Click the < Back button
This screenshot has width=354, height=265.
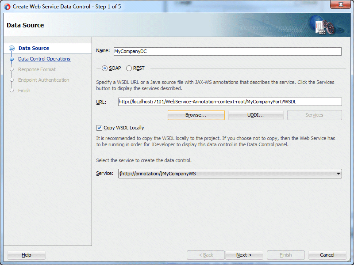tap(206, 255)
